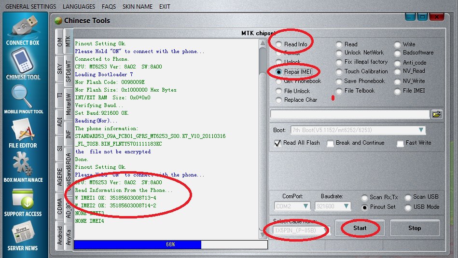Click the Start button
458x258 pixels.
360,228
